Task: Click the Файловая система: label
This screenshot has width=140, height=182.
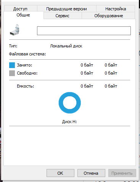Action: [x=27, y=54]
